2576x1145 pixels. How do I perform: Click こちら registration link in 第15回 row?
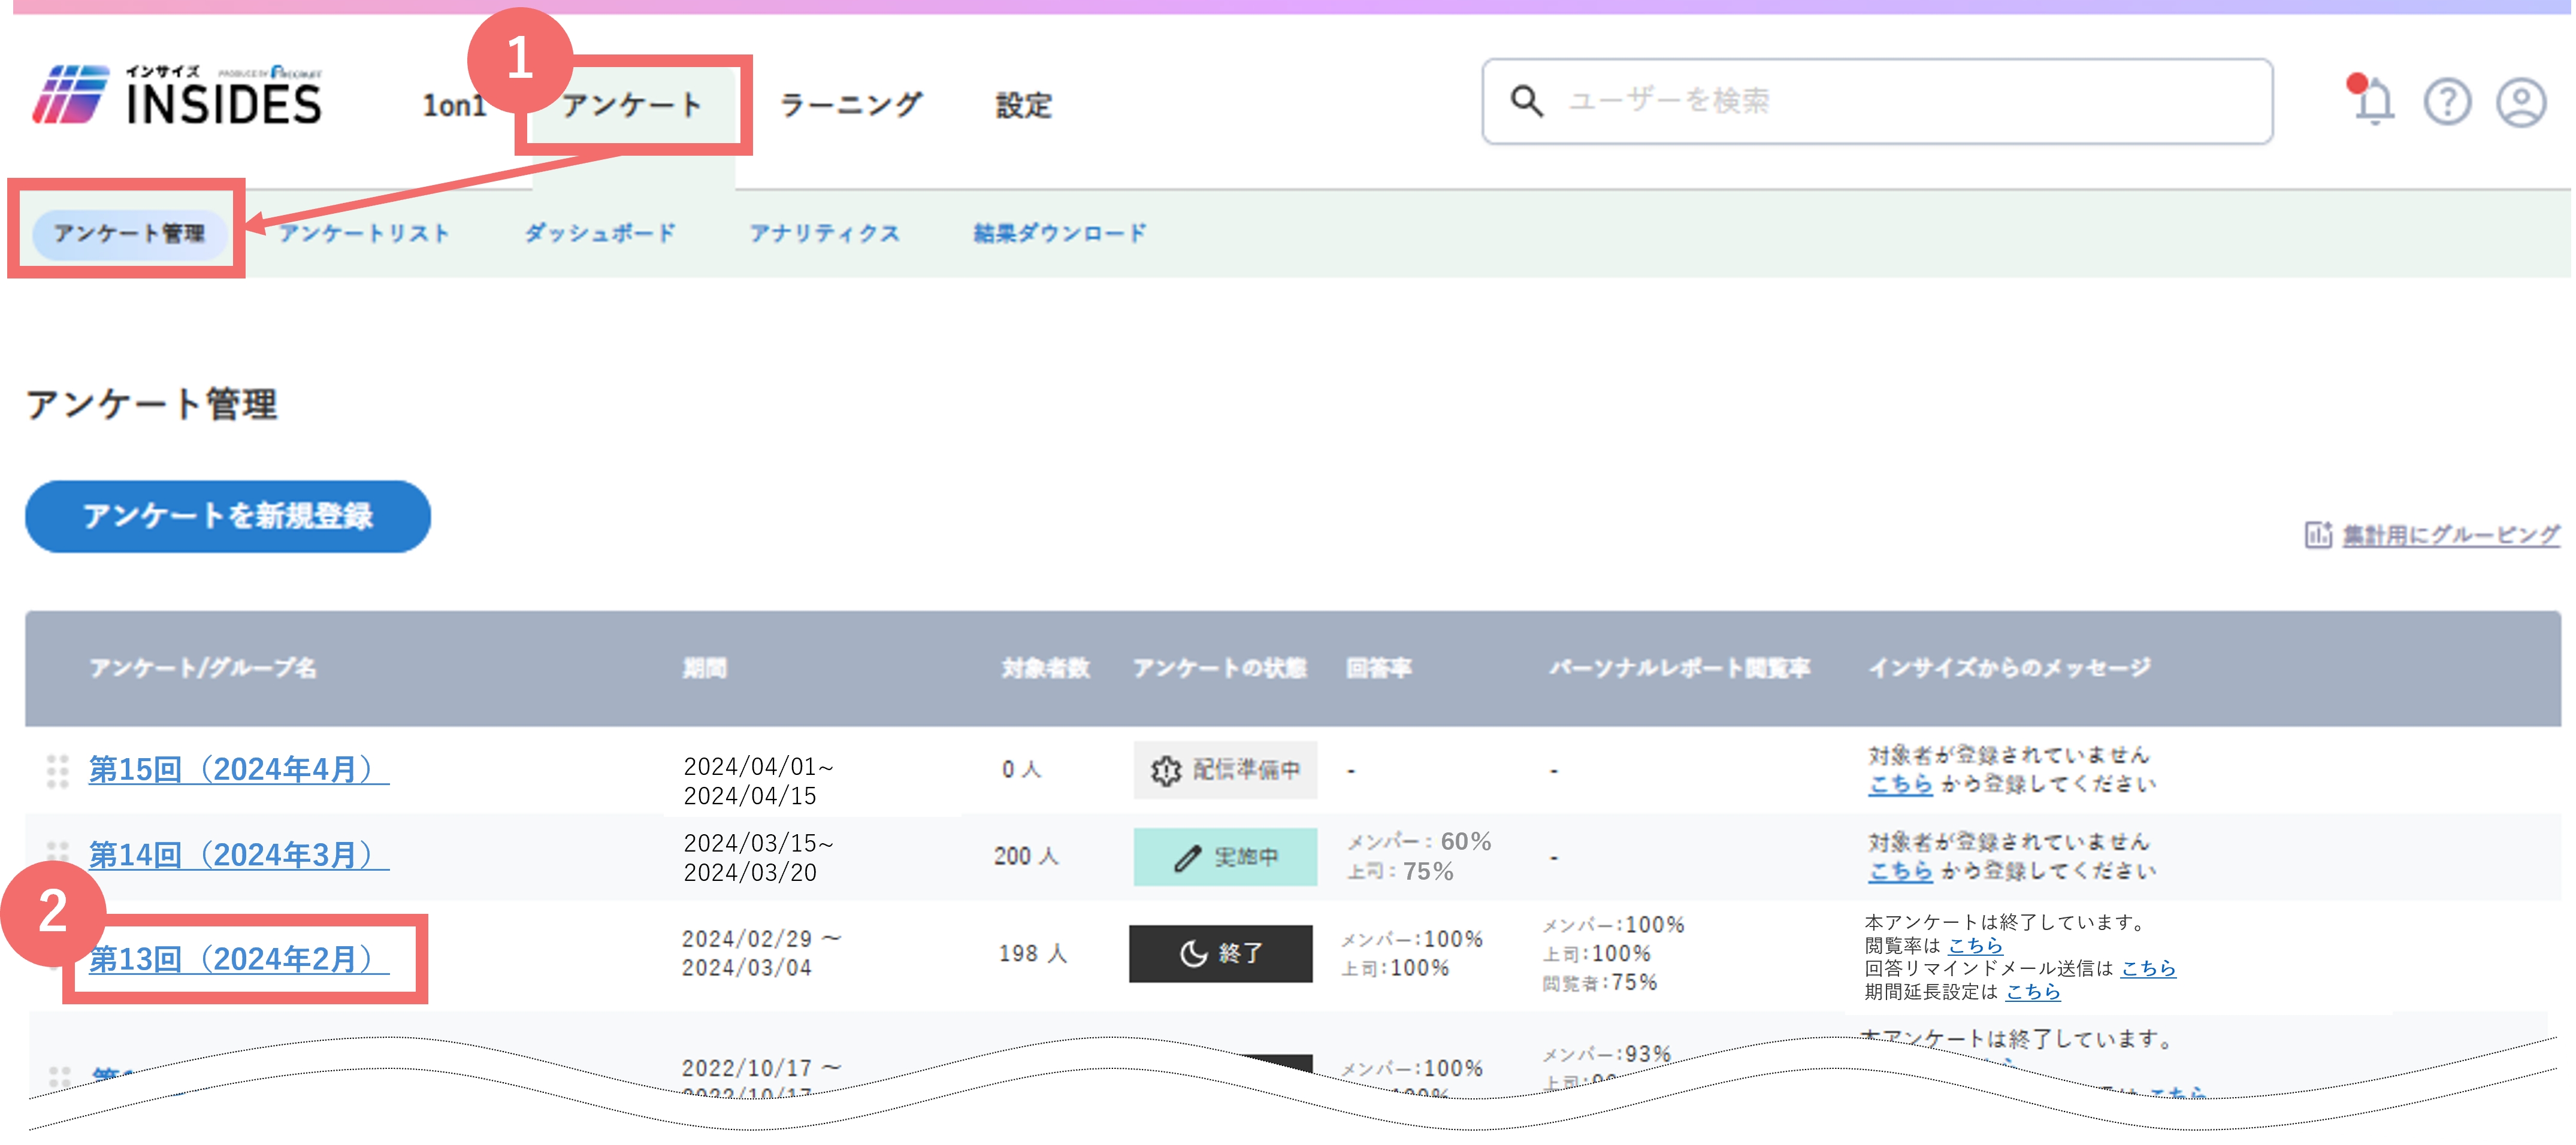1900,784
